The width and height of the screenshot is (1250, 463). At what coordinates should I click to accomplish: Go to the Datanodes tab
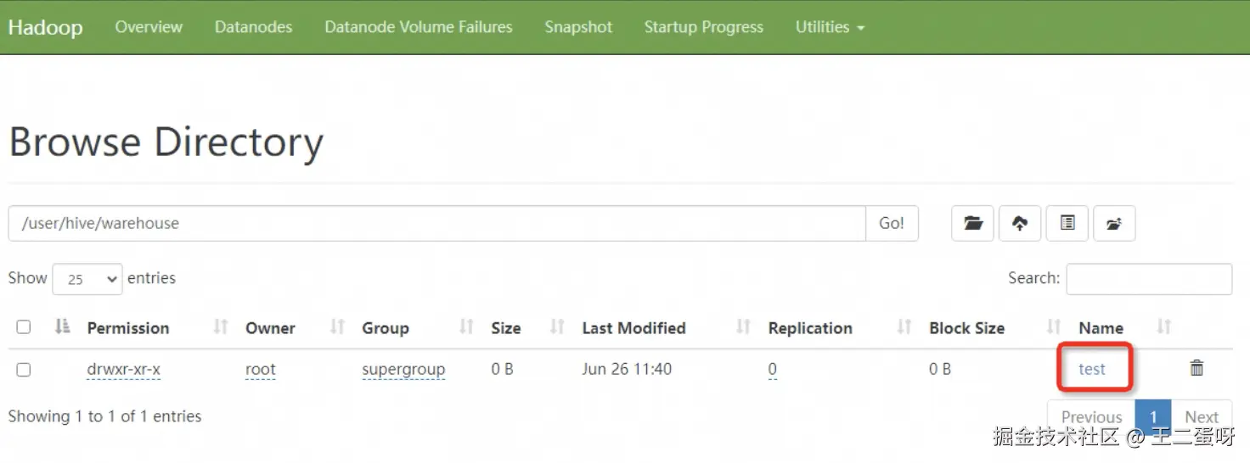click(x=253, y=27)
